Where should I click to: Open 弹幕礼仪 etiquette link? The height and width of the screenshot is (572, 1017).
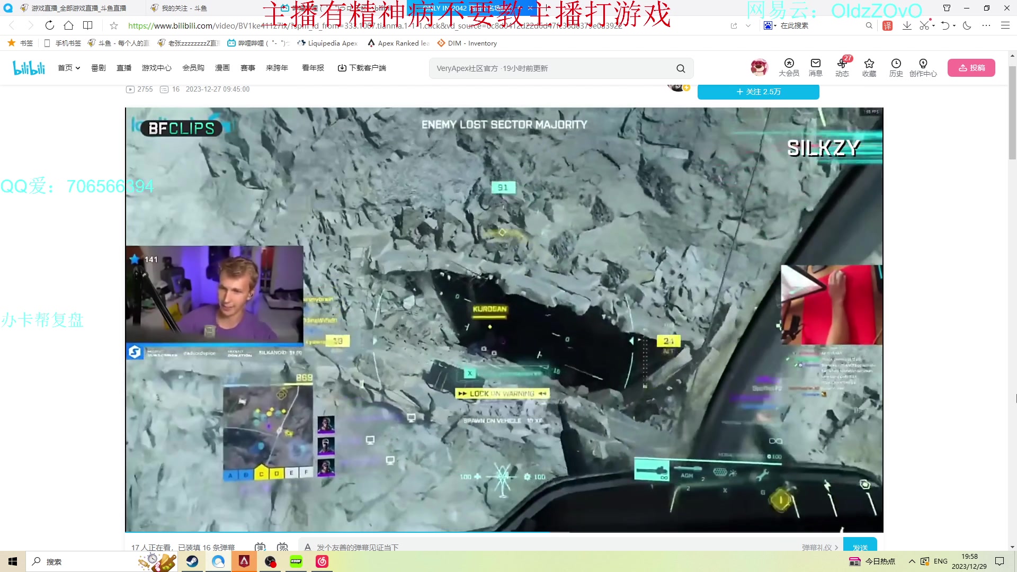(x=820, y=548)
